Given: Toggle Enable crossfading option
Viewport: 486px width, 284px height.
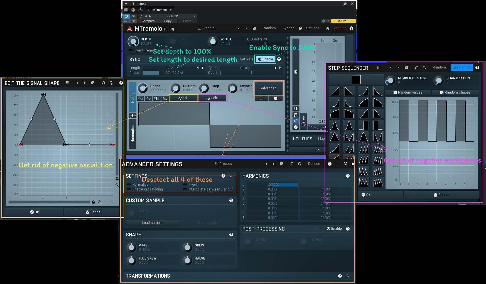Looking at the screenshot, I should [x=145, y=189].
